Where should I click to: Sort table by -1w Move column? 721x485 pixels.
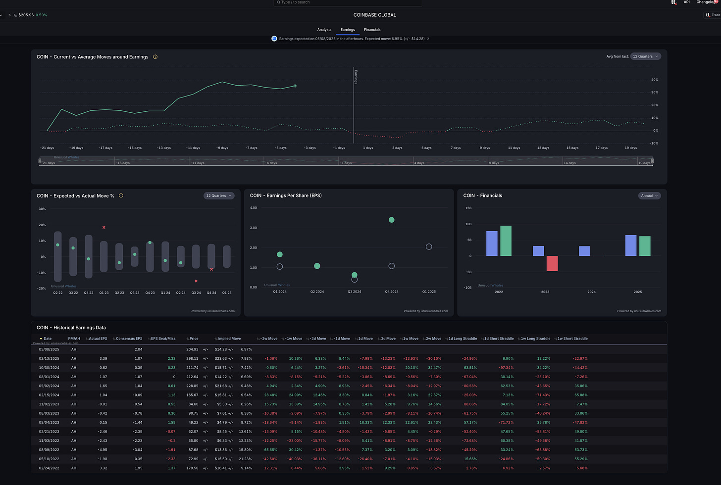[292, 339]
